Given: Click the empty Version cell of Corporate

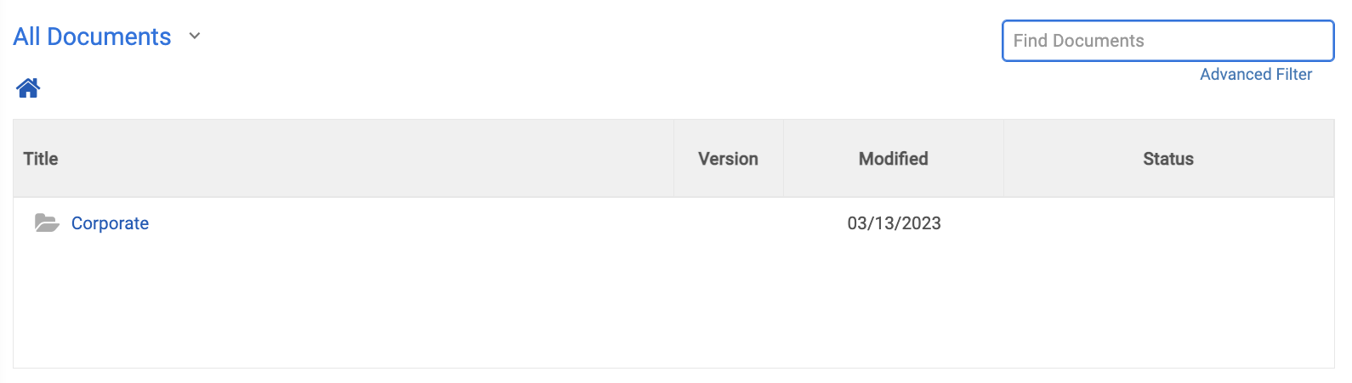Looking at the screenshot, I should click(x=728, y=223).
